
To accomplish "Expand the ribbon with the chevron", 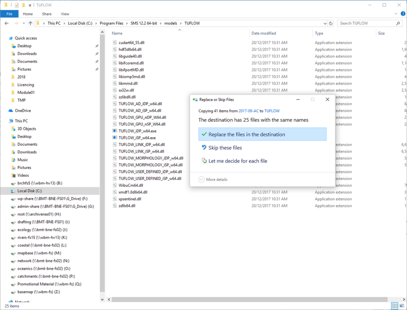I will point(396,14).
